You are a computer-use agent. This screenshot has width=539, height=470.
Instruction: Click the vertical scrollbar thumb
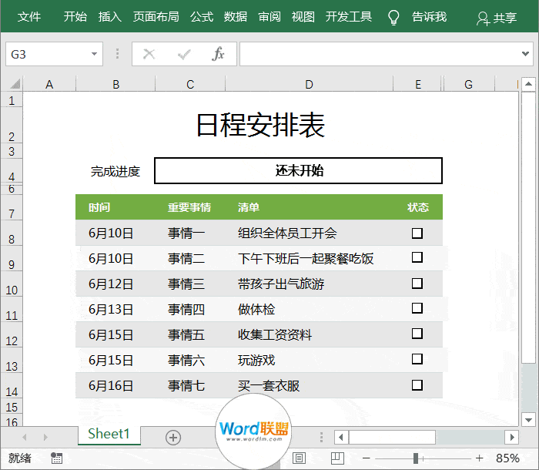528,227
